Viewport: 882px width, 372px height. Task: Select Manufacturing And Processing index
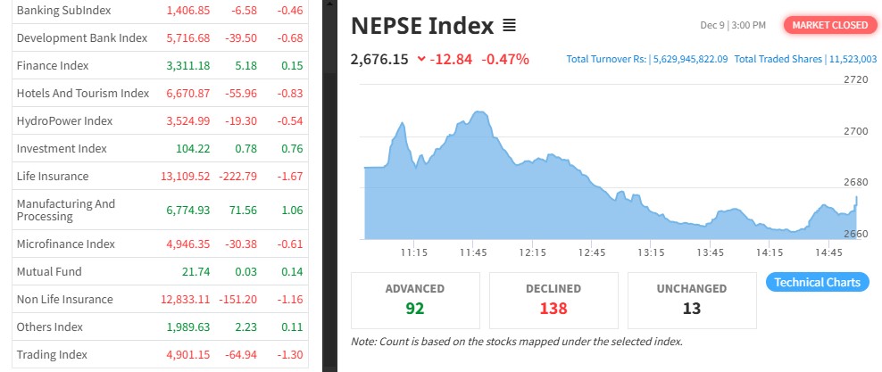point(66,210)
